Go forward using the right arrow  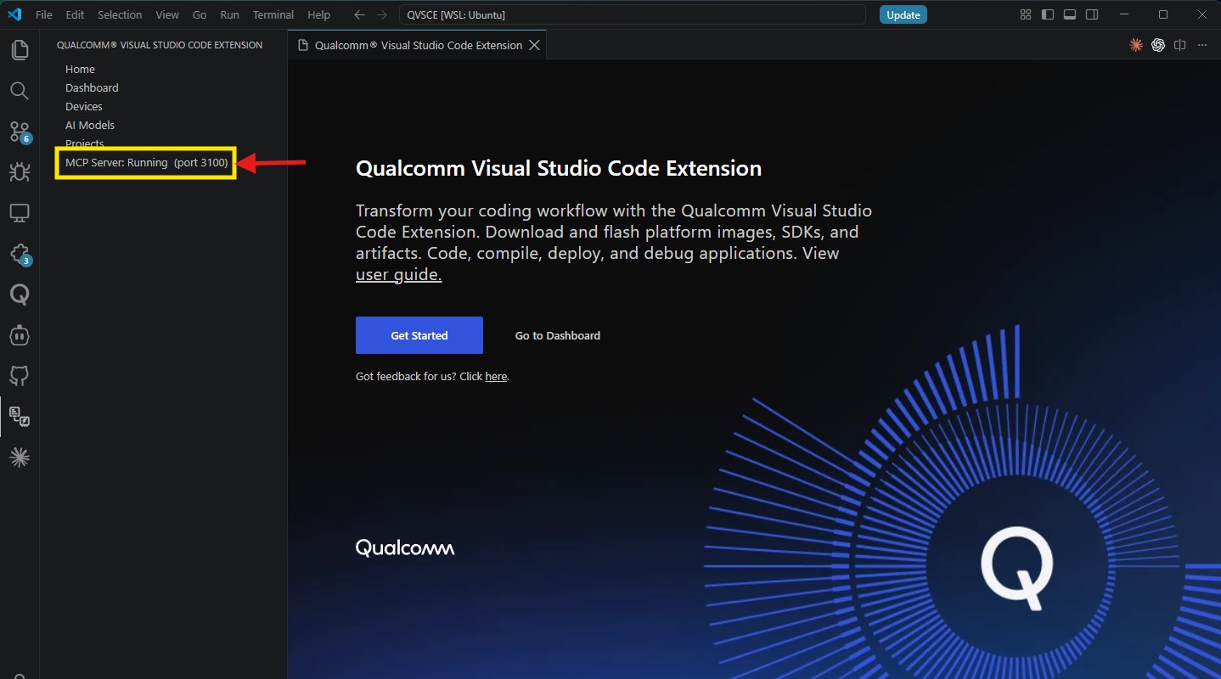click(x=382, y=14)
